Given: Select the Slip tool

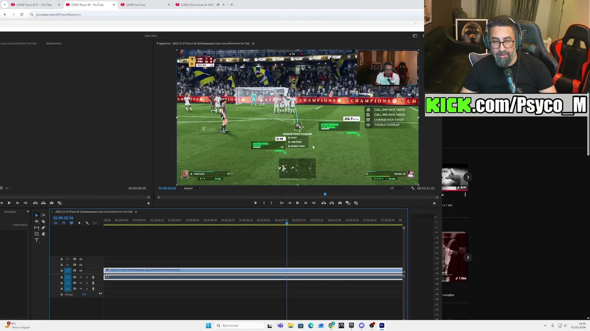Looking at the screenshot, I should [x=36, y=228].
